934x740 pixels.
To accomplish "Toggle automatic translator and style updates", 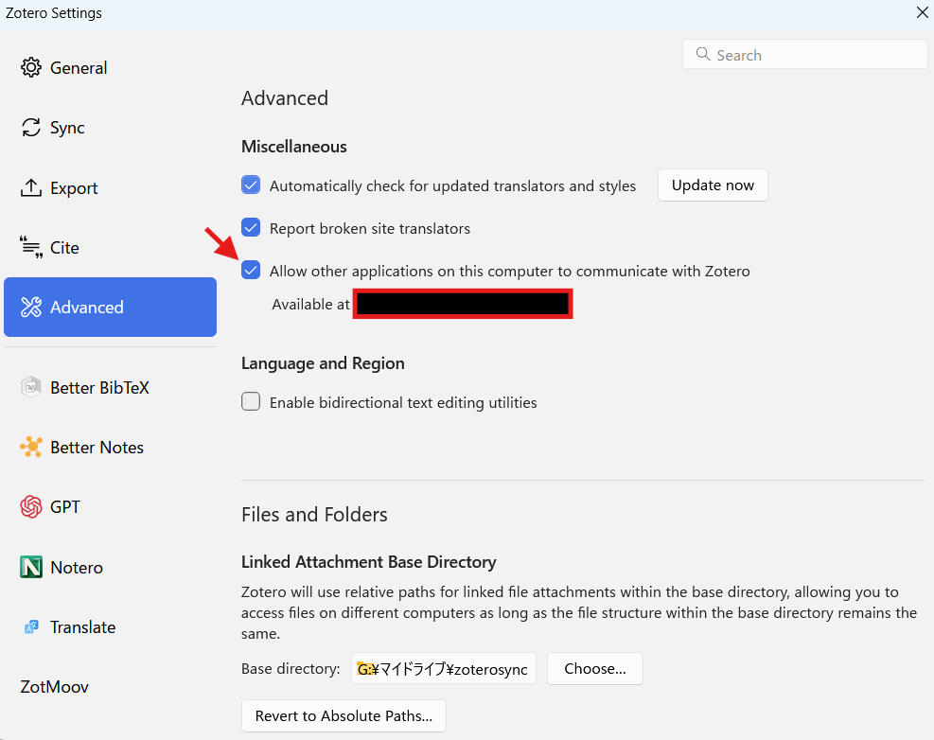I will click(251, 185).
